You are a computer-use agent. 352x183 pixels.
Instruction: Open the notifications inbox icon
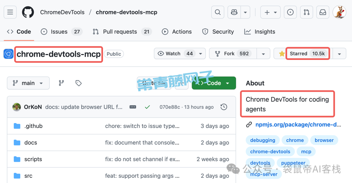323,12
